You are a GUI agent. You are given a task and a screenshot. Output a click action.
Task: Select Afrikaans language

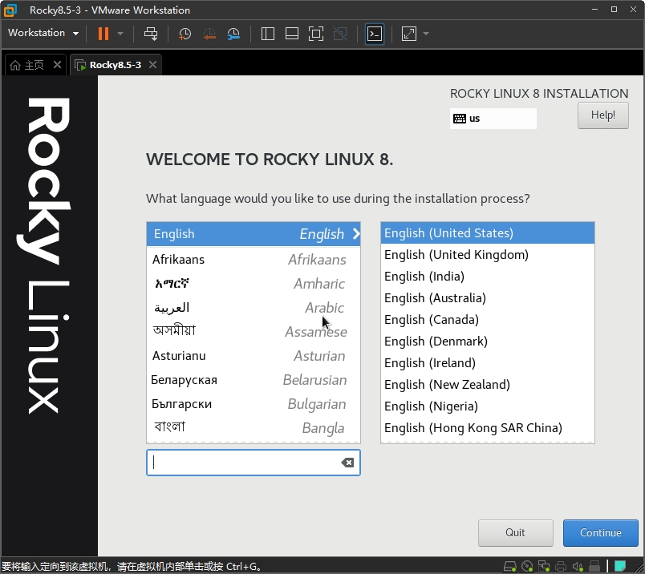point(254,260)
